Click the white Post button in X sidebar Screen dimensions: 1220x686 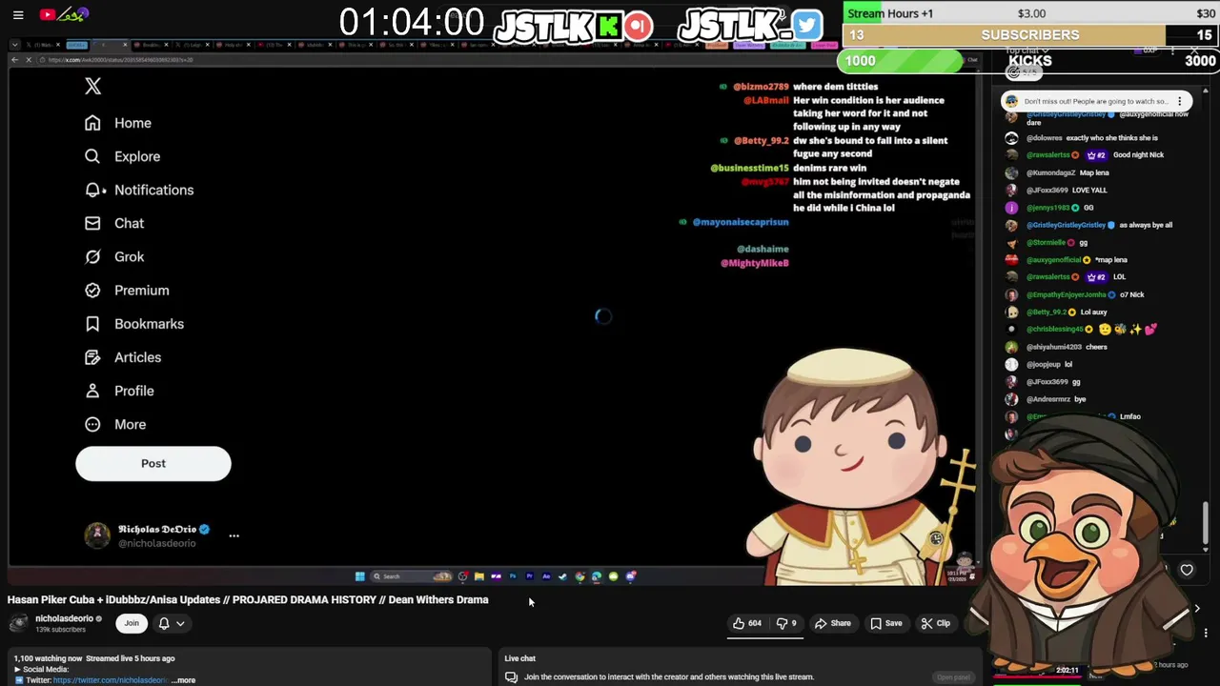(153, 463)
